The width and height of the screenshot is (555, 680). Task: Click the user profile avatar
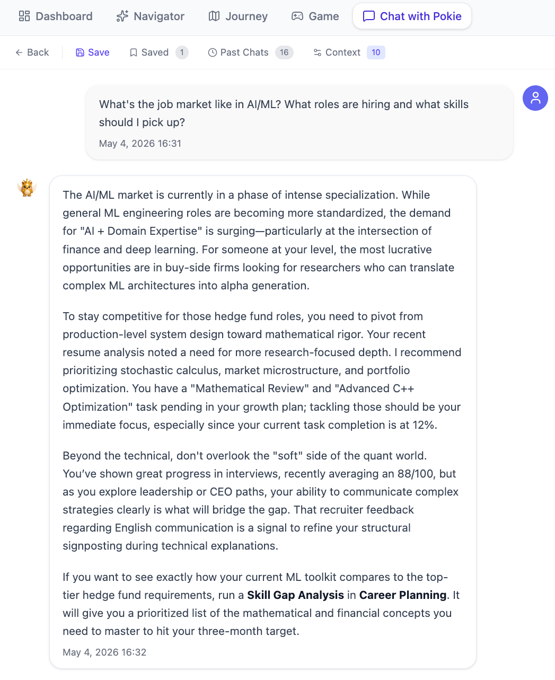coord(535,98)
